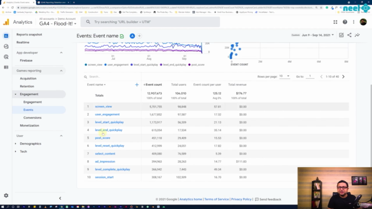Expand the Tech tree item
Viewport: 372px width, 209px height.
click(16, 152)
